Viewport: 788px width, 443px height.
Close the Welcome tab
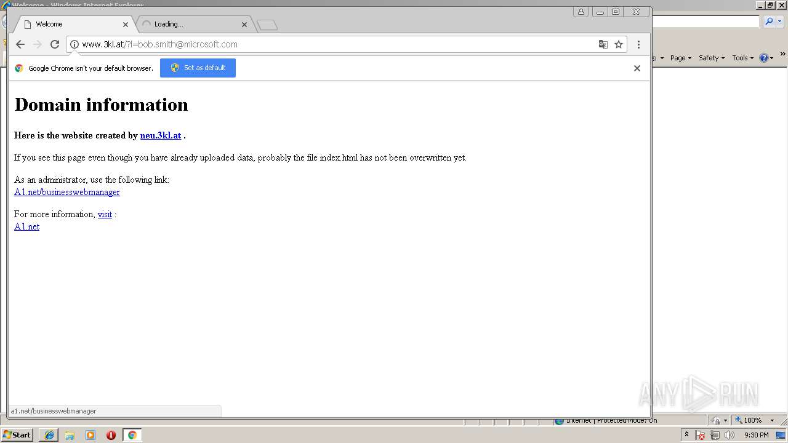(126, 25)
